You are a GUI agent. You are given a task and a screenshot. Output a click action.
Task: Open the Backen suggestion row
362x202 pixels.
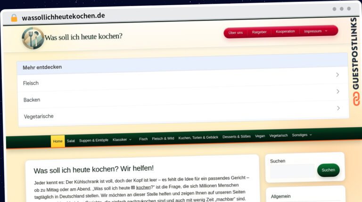click(183, 96)
